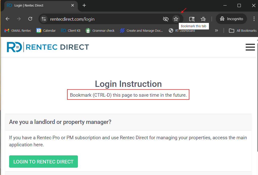Open a new browser tab
This screenshot has width=258, height=175.
84,5
